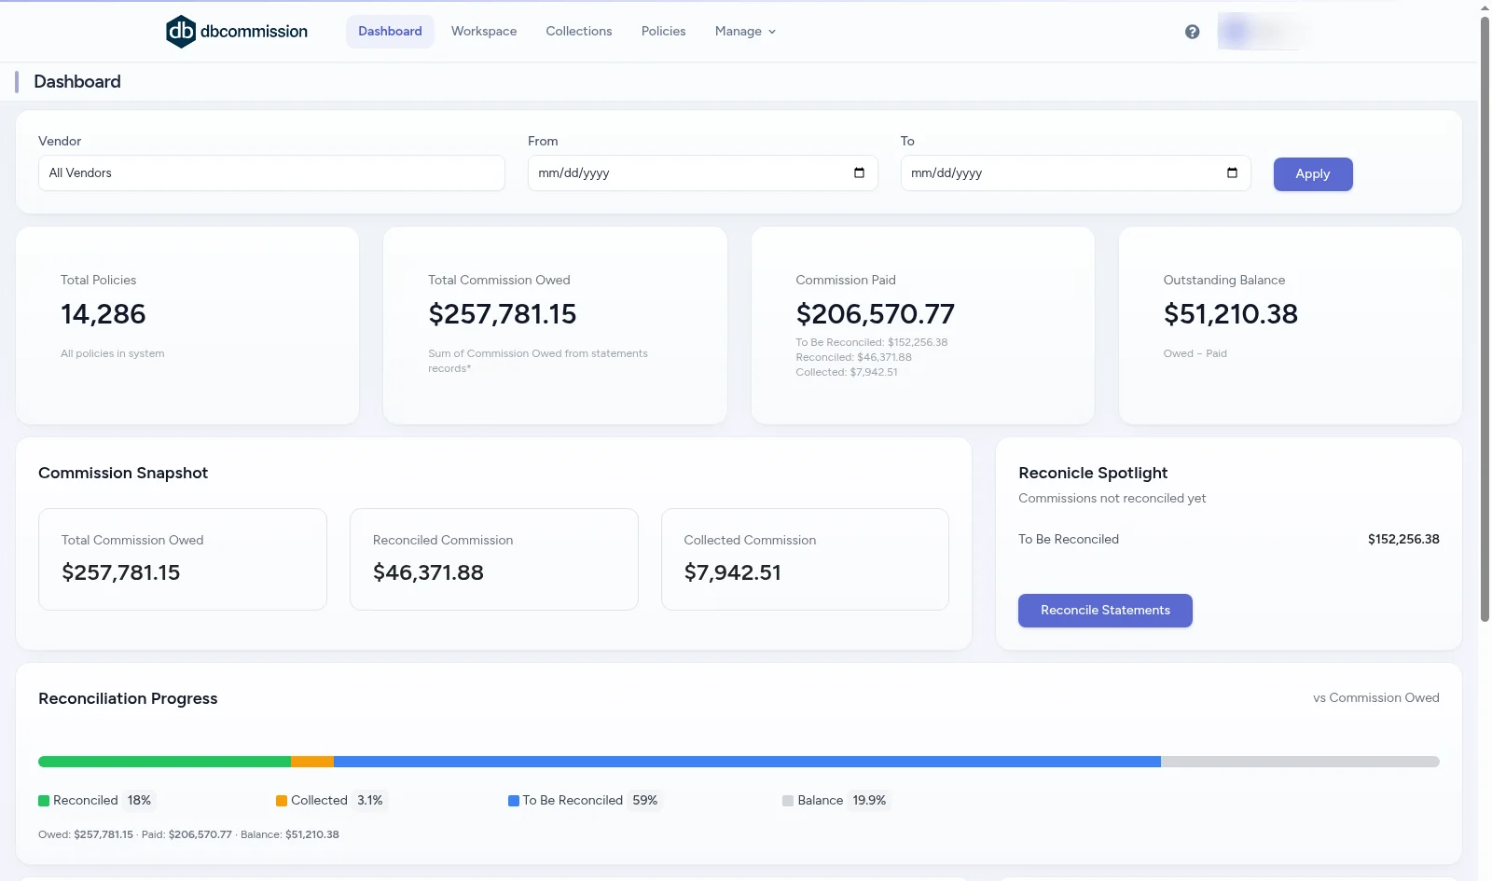This screenshot has width=1492, height=881.
Task: Click the green Reconciled legend square
Action: 44,801
